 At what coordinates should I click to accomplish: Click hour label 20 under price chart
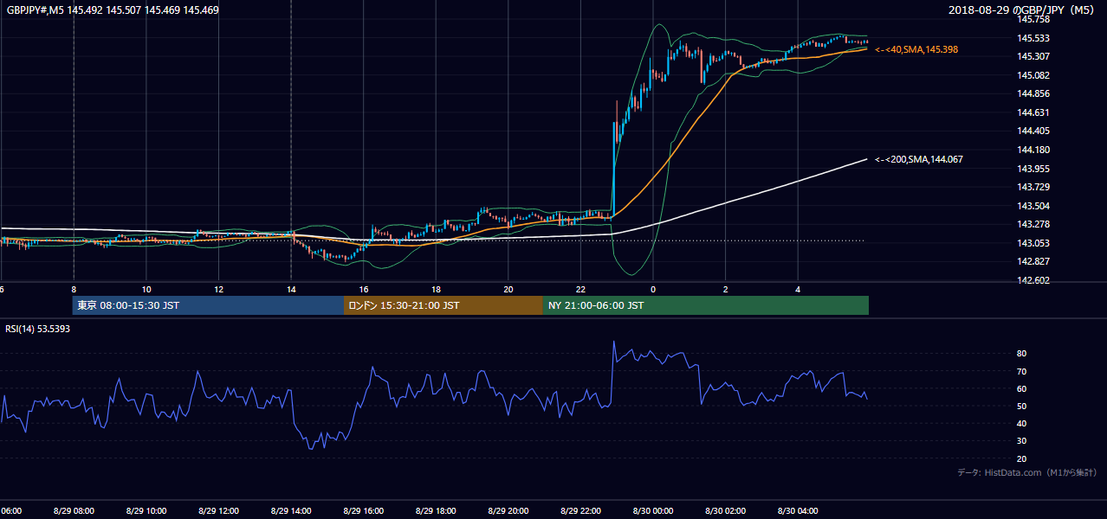(x=508, y=290)
